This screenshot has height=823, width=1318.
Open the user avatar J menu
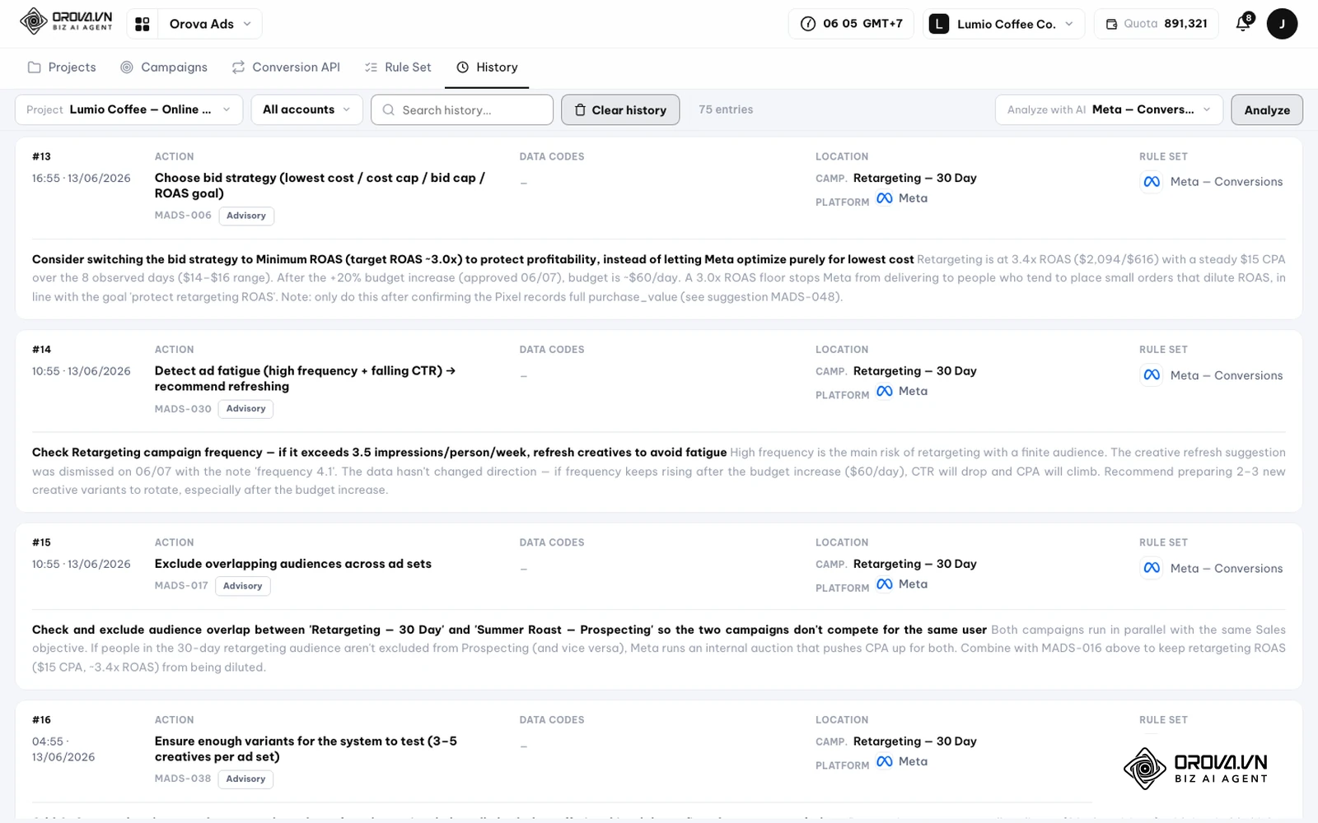(x=1282, y=24)
